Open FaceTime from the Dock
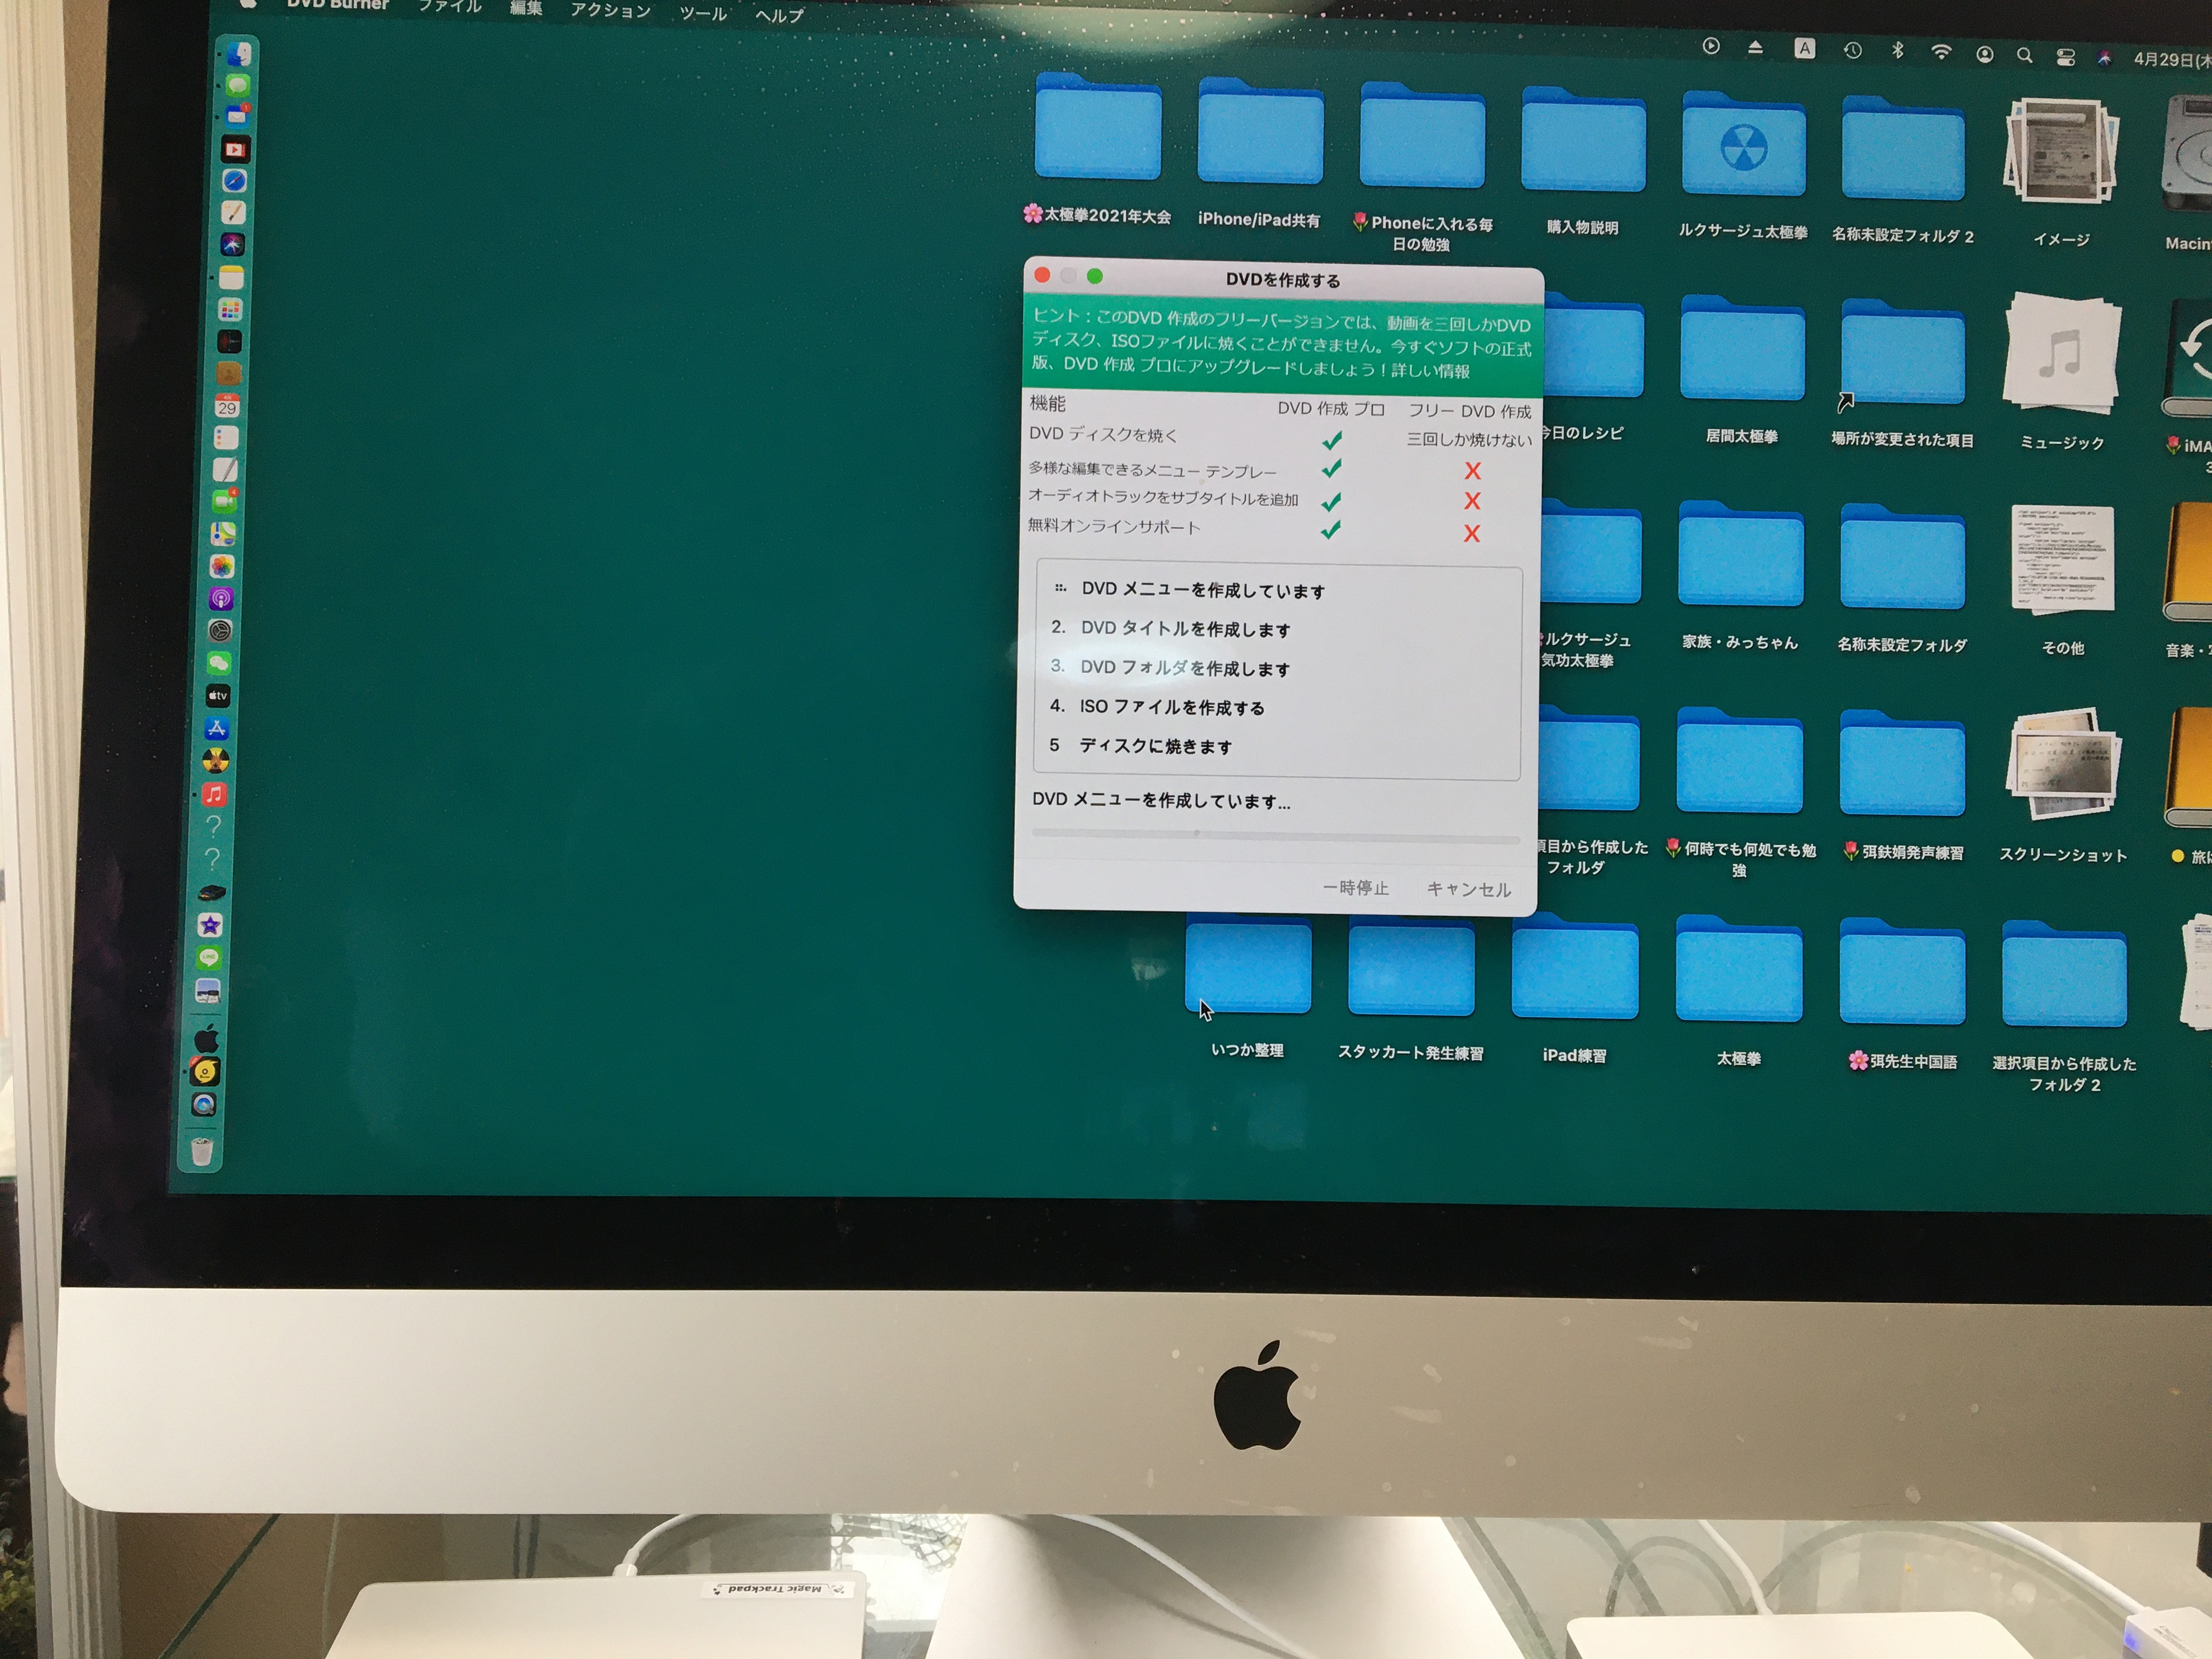Screen dimensions: 2212x1659 [x=224, y=501]
